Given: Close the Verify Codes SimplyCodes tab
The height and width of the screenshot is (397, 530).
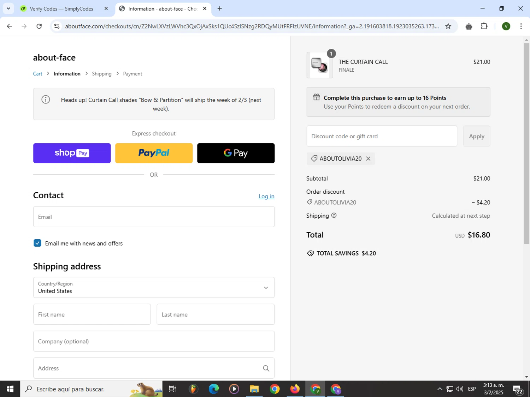Looking at the screenshot, I should pos(106,8).
